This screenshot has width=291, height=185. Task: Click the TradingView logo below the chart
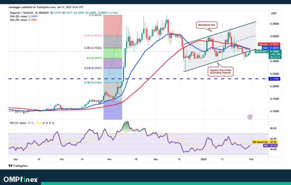(x=18, y=166)
